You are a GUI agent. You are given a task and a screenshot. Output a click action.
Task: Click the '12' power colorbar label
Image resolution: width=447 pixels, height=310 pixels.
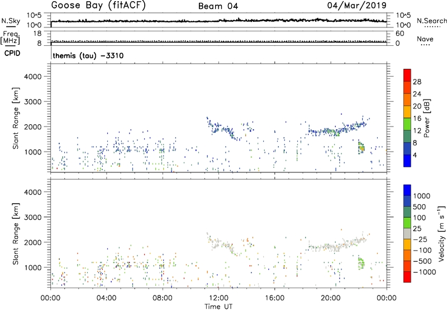tap(417, 131)
